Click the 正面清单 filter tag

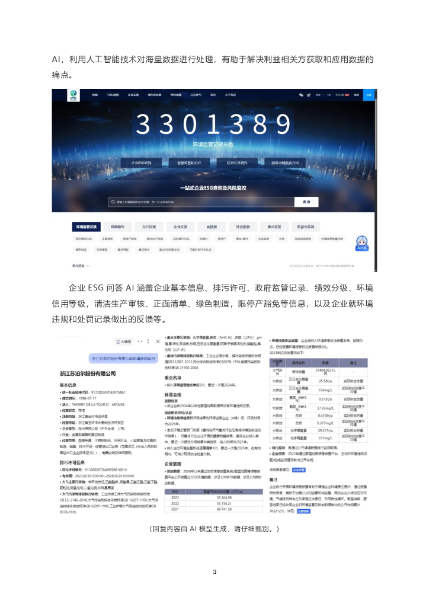click(107, 239)
